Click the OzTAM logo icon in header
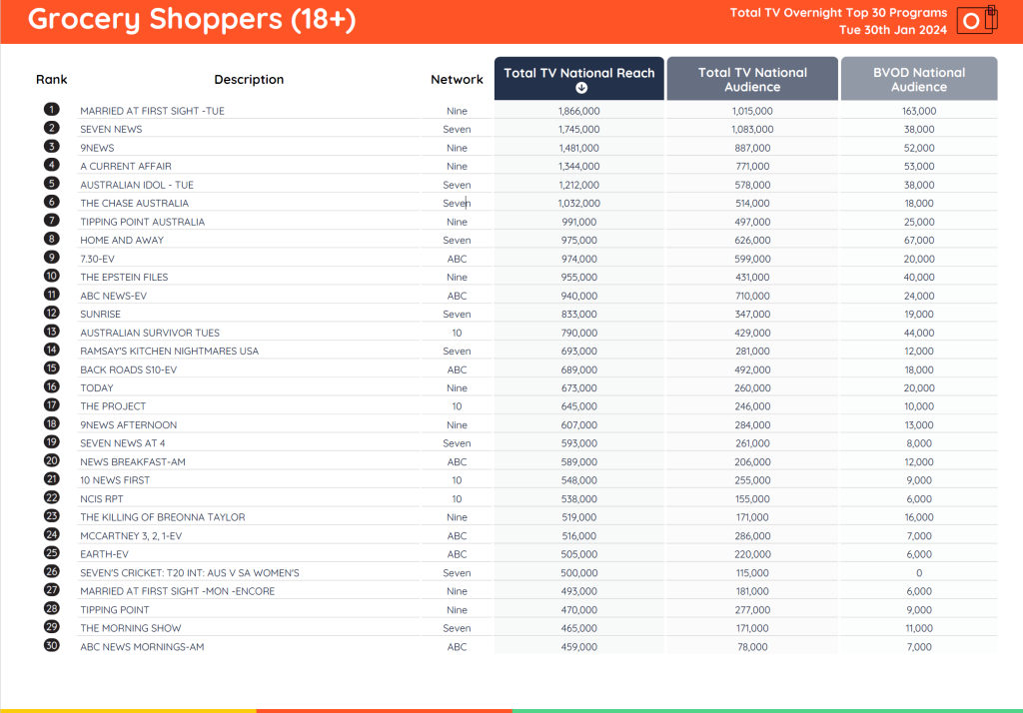1023x713 pixels. (977, 20)
